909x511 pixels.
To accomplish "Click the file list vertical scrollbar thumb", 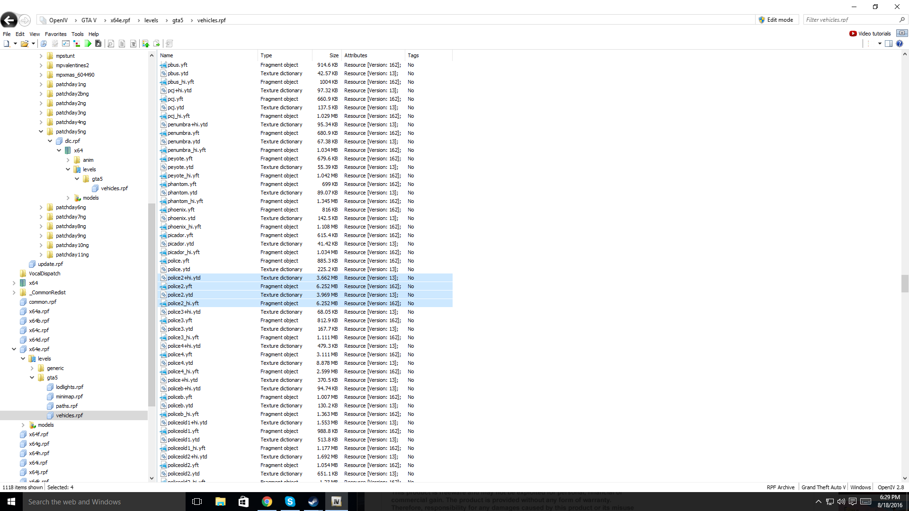I will pyautogui.click(x=905, y=284).
